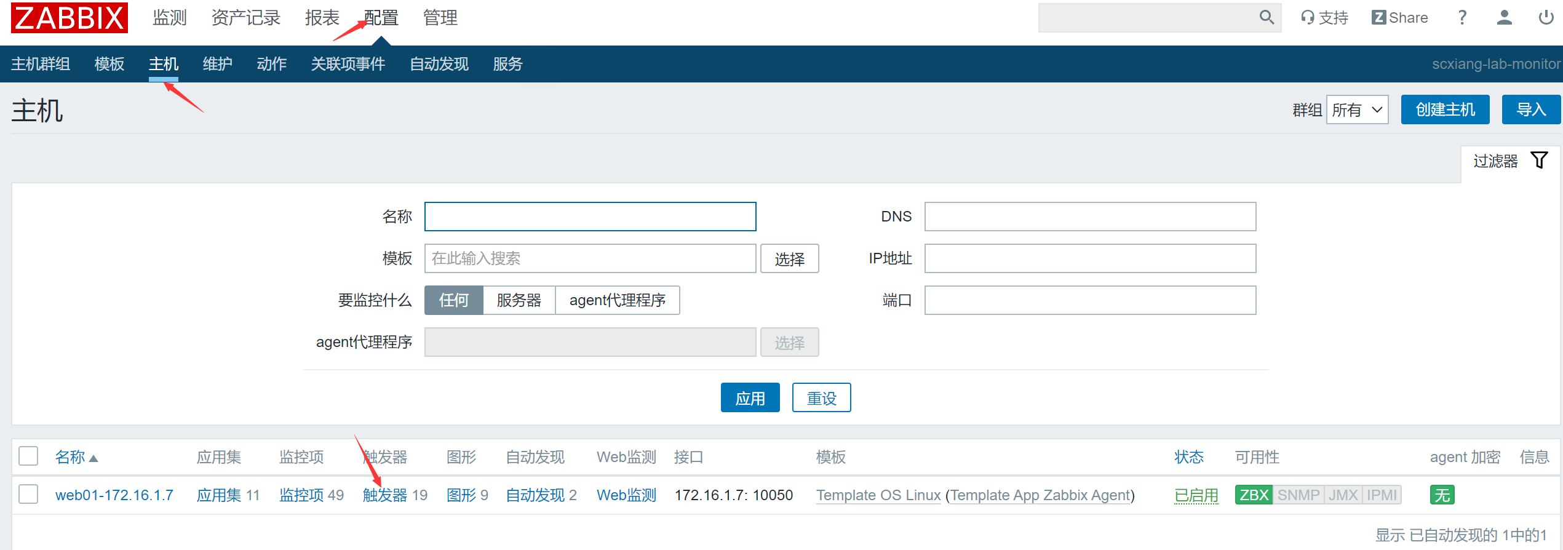The width and height of the screenshot is (1563, 550).
Task: Click the 导入 button
Action: pyautogui.click(x=1532, y=110)
